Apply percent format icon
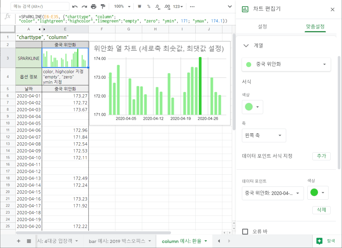The height and width of the screenshot is (248, 342). pos(149,7)
